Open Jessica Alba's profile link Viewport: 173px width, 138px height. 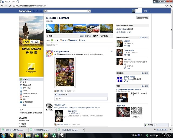129,50
